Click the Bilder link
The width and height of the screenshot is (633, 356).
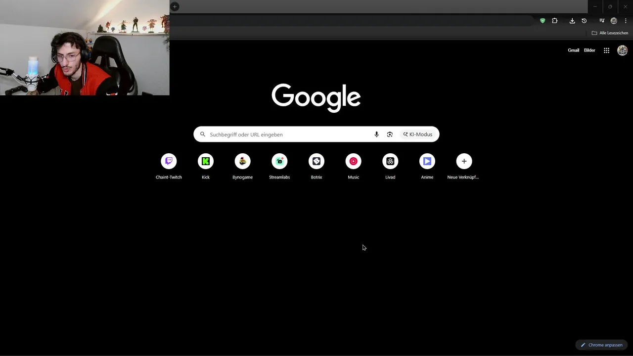[589, 50]
